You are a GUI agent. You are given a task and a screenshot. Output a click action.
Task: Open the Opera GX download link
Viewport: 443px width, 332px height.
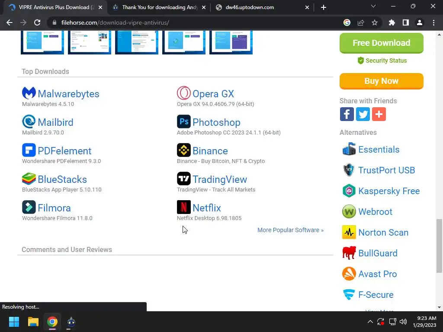[x=213, y=94]
